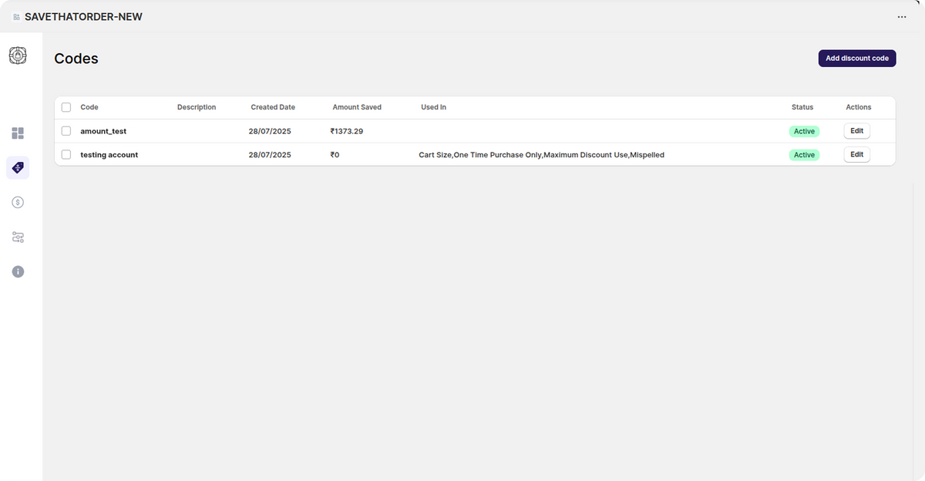Open the testing account code name
The image size is (925, 481).
109,155
